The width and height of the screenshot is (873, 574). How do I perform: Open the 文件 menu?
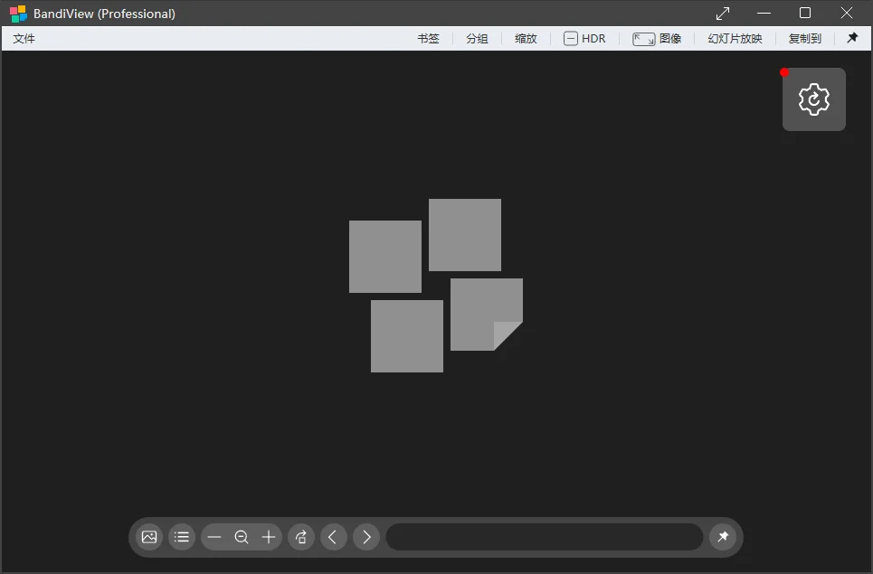pos(24,38)
